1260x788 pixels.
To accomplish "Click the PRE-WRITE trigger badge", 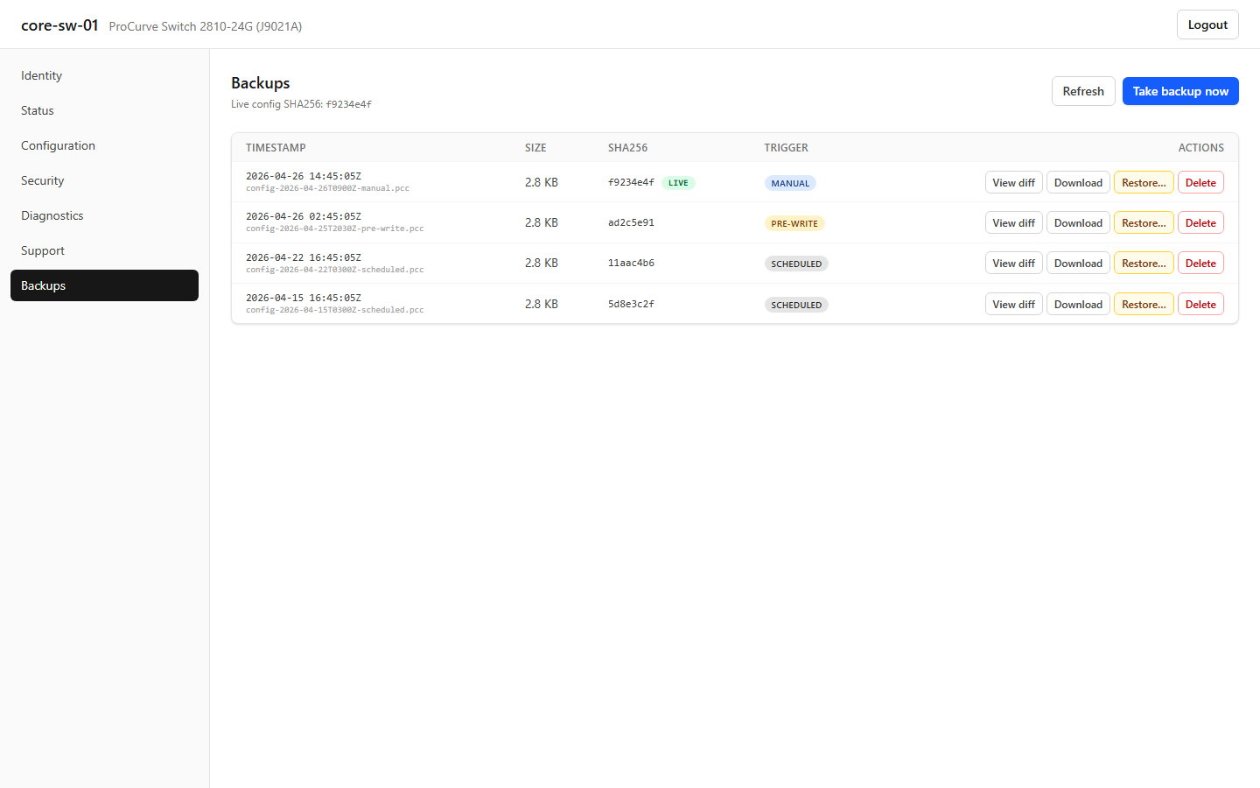I will coord(794,223).
